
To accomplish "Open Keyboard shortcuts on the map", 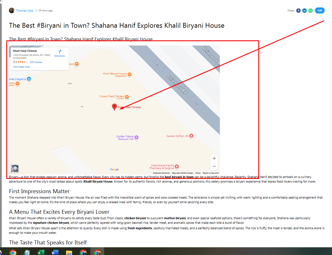I will [x=161, y=173].
